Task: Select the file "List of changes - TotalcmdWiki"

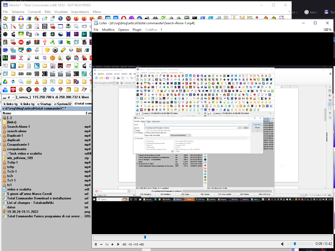Action: click(x=47, y=203)
